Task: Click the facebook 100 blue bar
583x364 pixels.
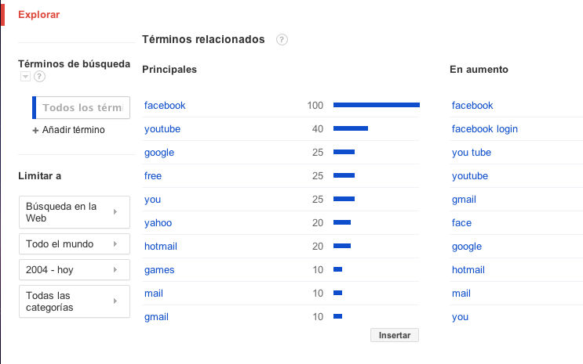Action: pos(376,105)
